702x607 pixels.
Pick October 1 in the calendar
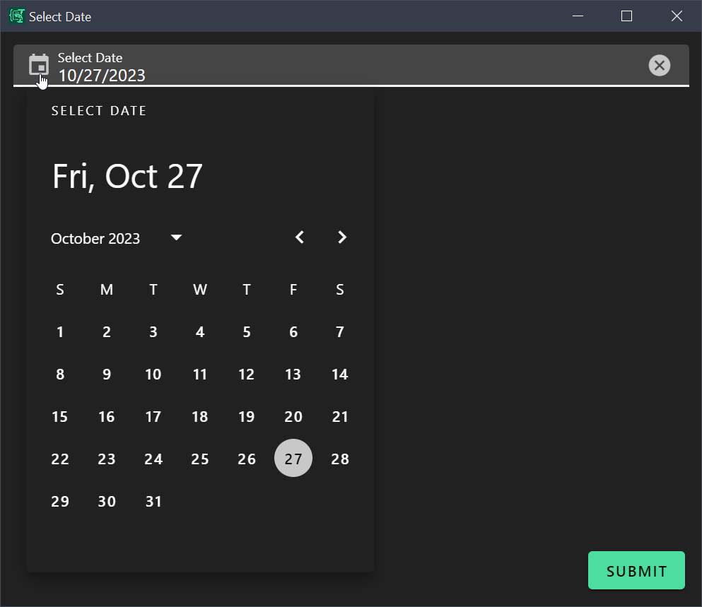60,332
